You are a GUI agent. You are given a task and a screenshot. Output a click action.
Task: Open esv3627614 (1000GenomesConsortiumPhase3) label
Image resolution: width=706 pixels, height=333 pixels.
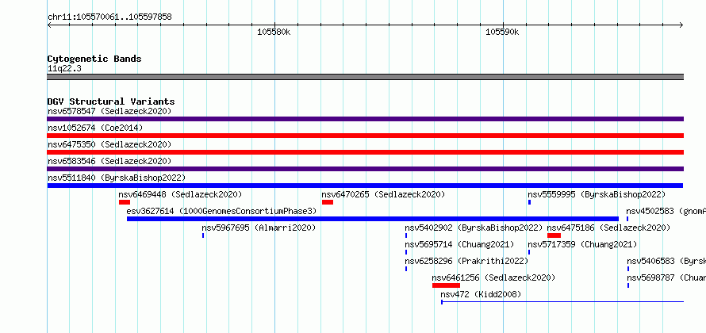click(221, 211)
